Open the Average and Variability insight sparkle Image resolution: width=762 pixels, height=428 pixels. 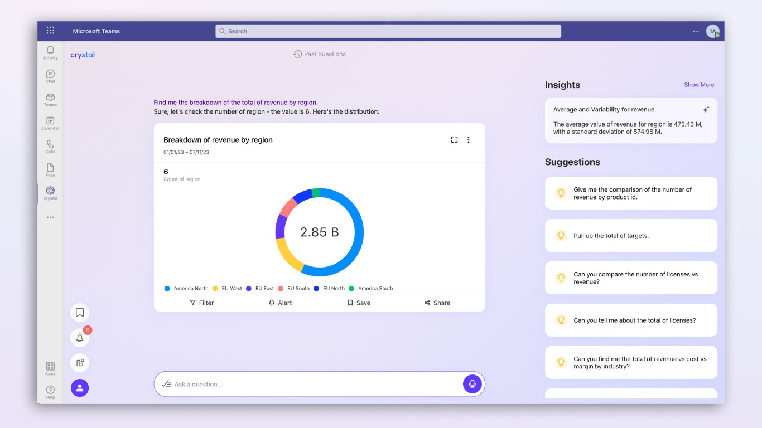[706, 110]
